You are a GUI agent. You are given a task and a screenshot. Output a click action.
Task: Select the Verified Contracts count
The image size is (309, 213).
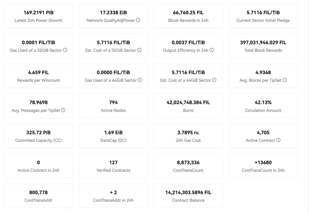113,166
